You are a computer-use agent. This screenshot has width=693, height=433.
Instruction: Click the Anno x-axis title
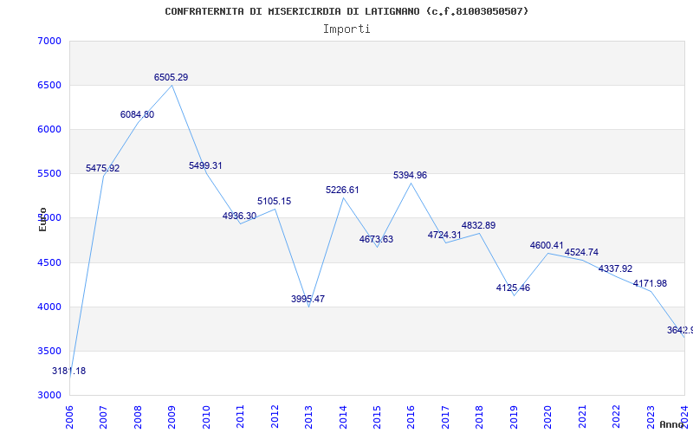tap(672, 424)
